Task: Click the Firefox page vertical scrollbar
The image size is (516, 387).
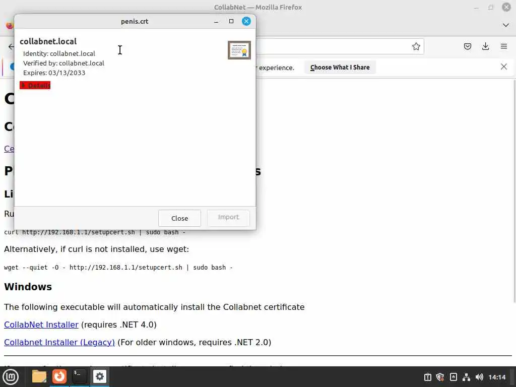Action: pyautogui.click(x=513, y=191)
